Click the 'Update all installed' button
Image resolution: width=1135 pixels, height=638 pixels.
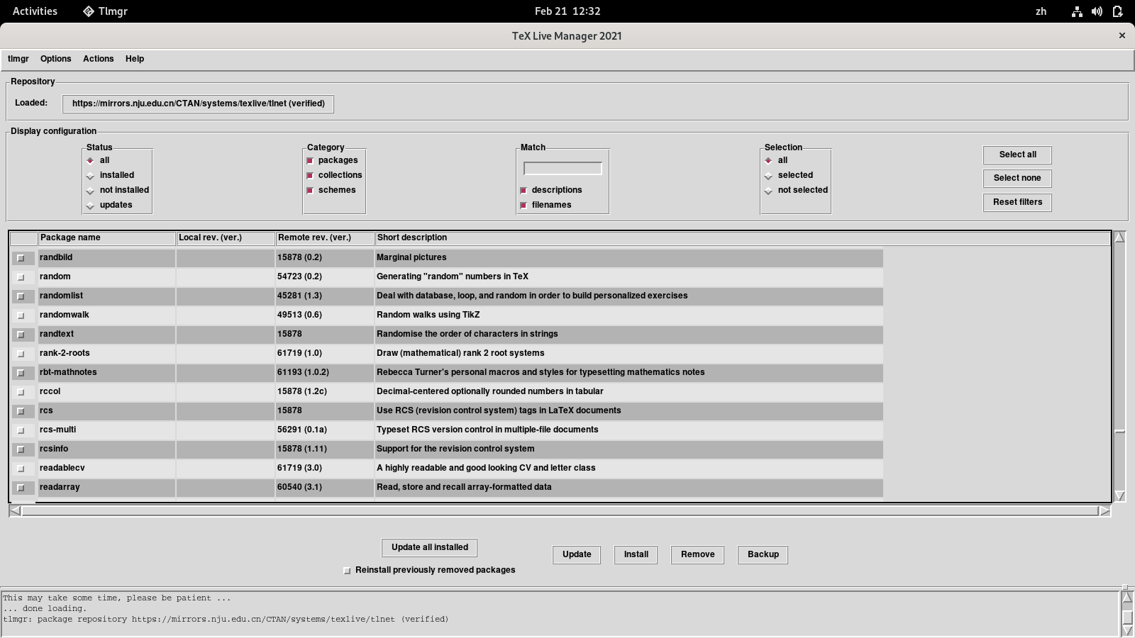pos(429,547)
